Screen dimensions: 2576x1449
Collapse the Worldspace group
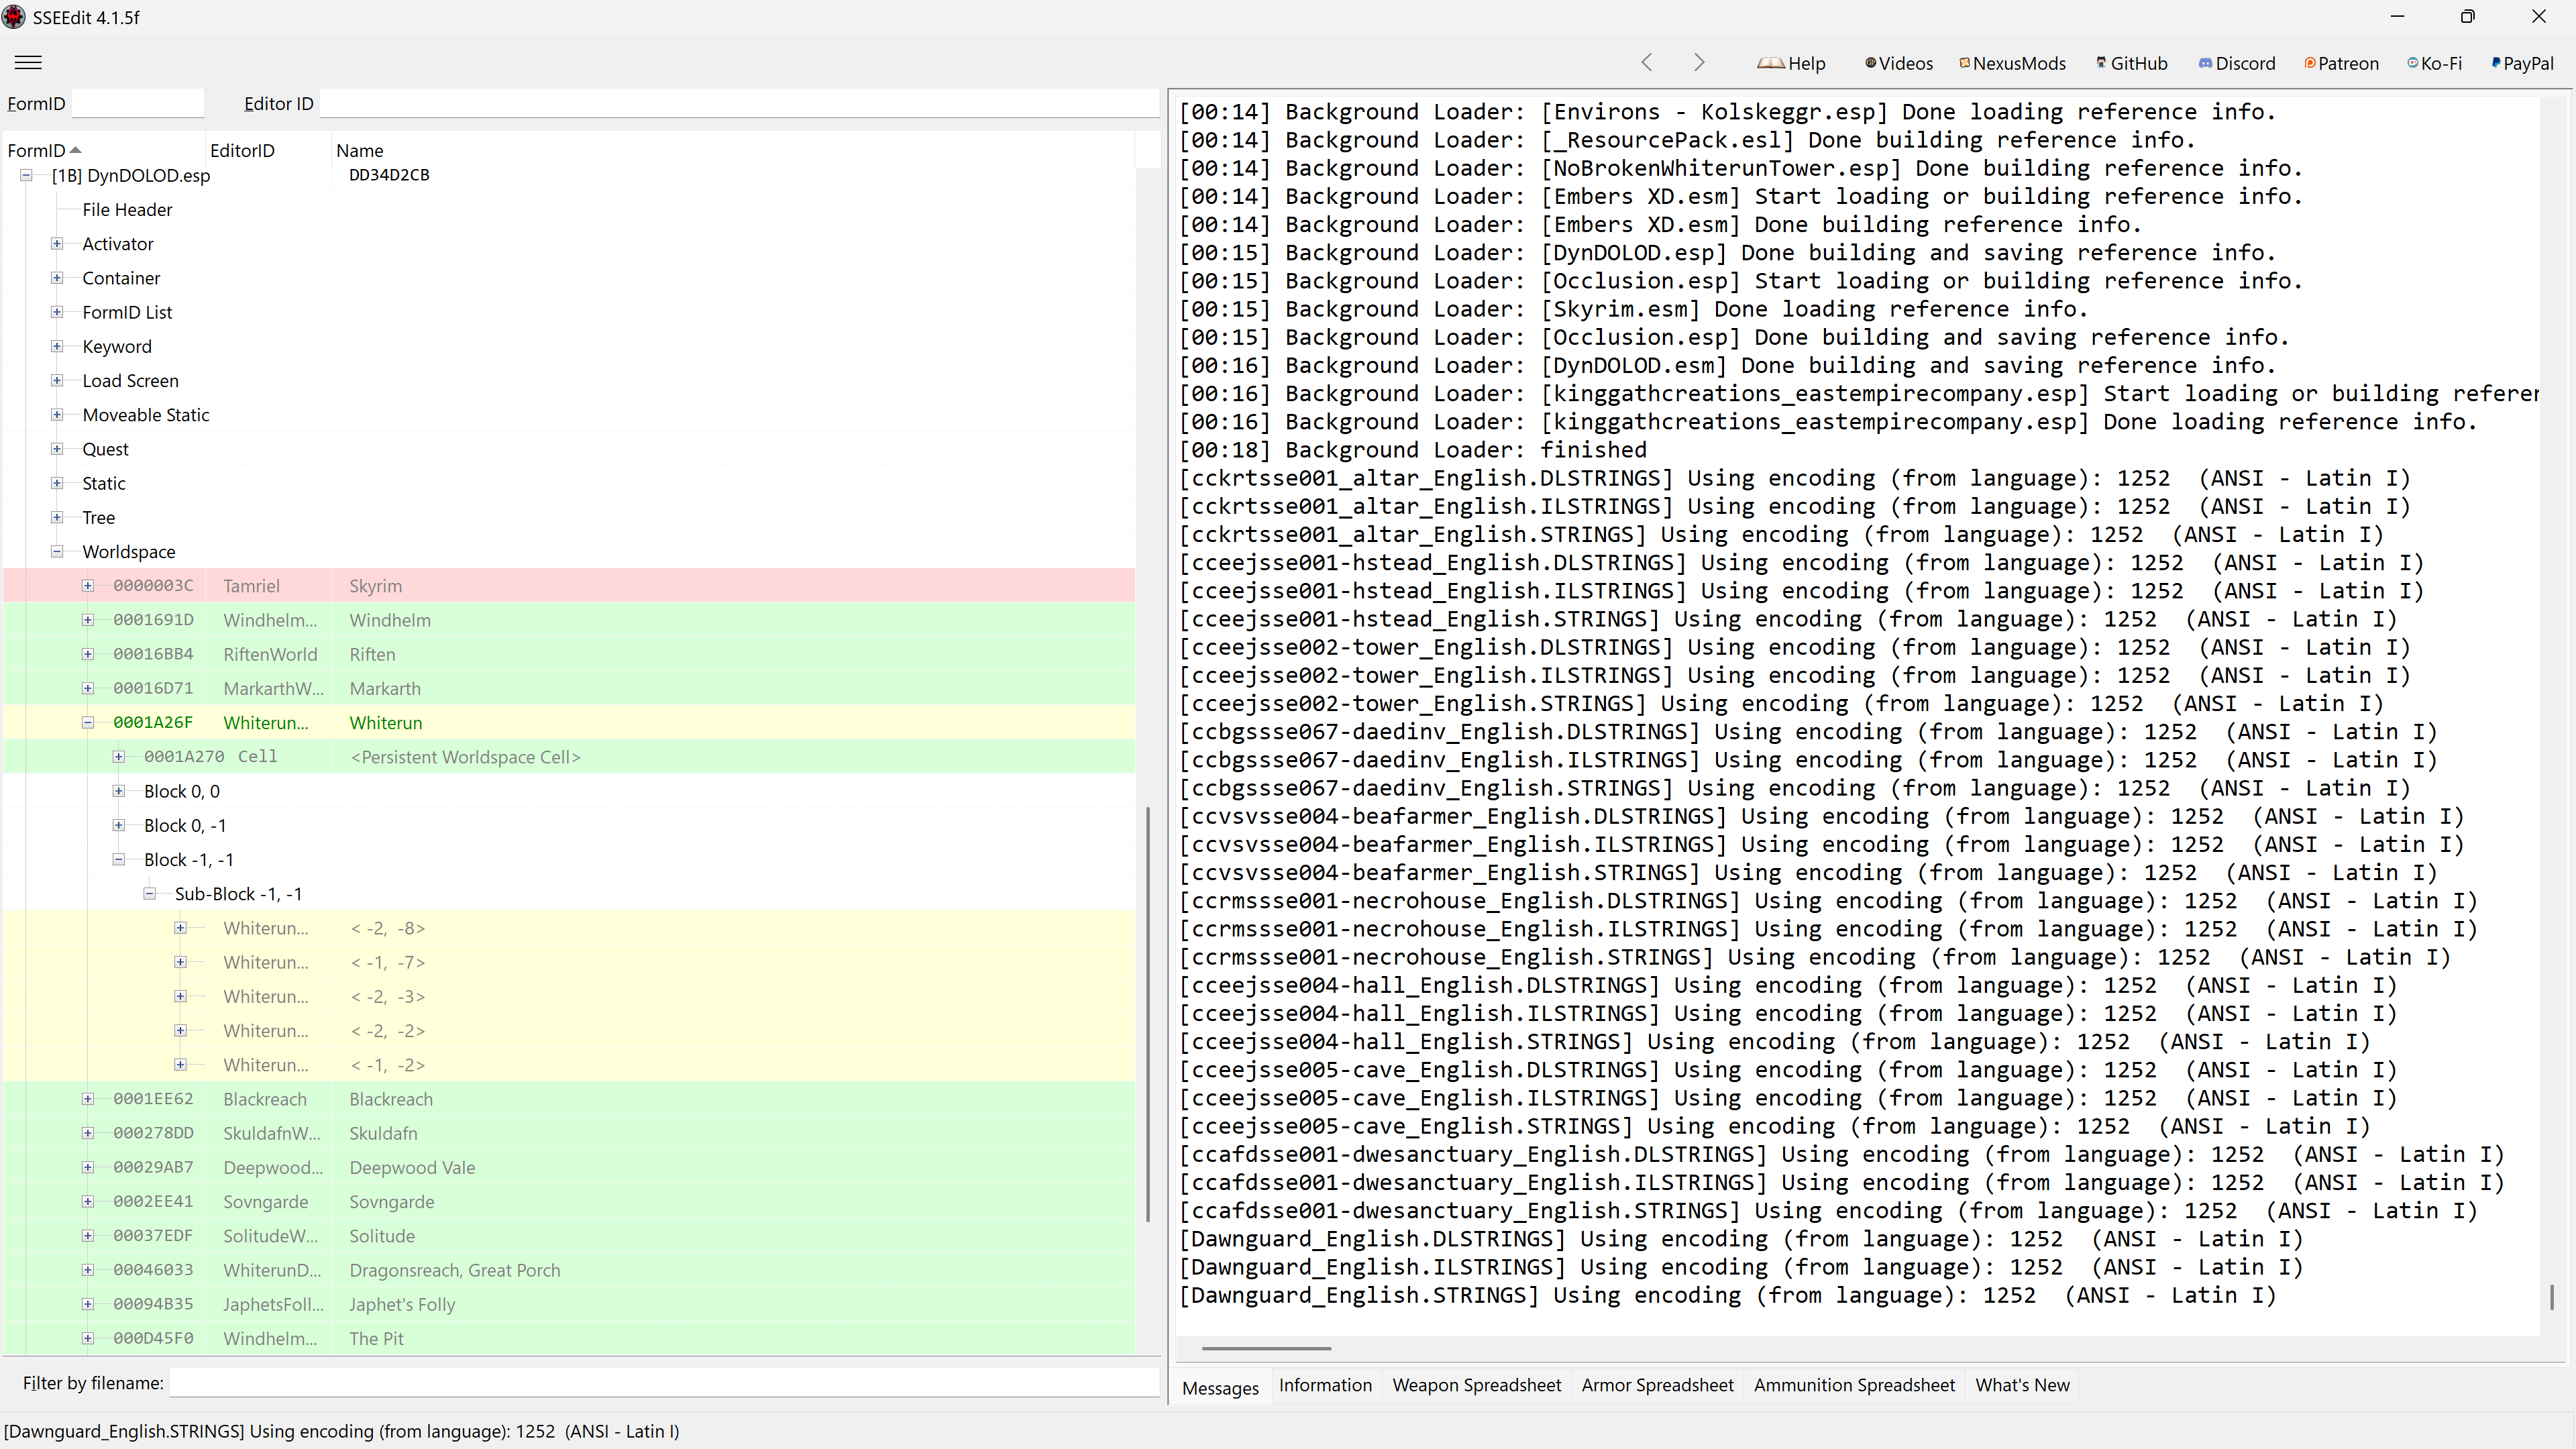tap(57, 552)
